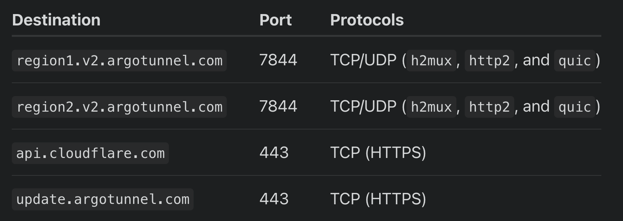Click the TCP/UDP text in region1 row
Image resolution: width=623 pixels, height=221 pixels.
(363, 60)
